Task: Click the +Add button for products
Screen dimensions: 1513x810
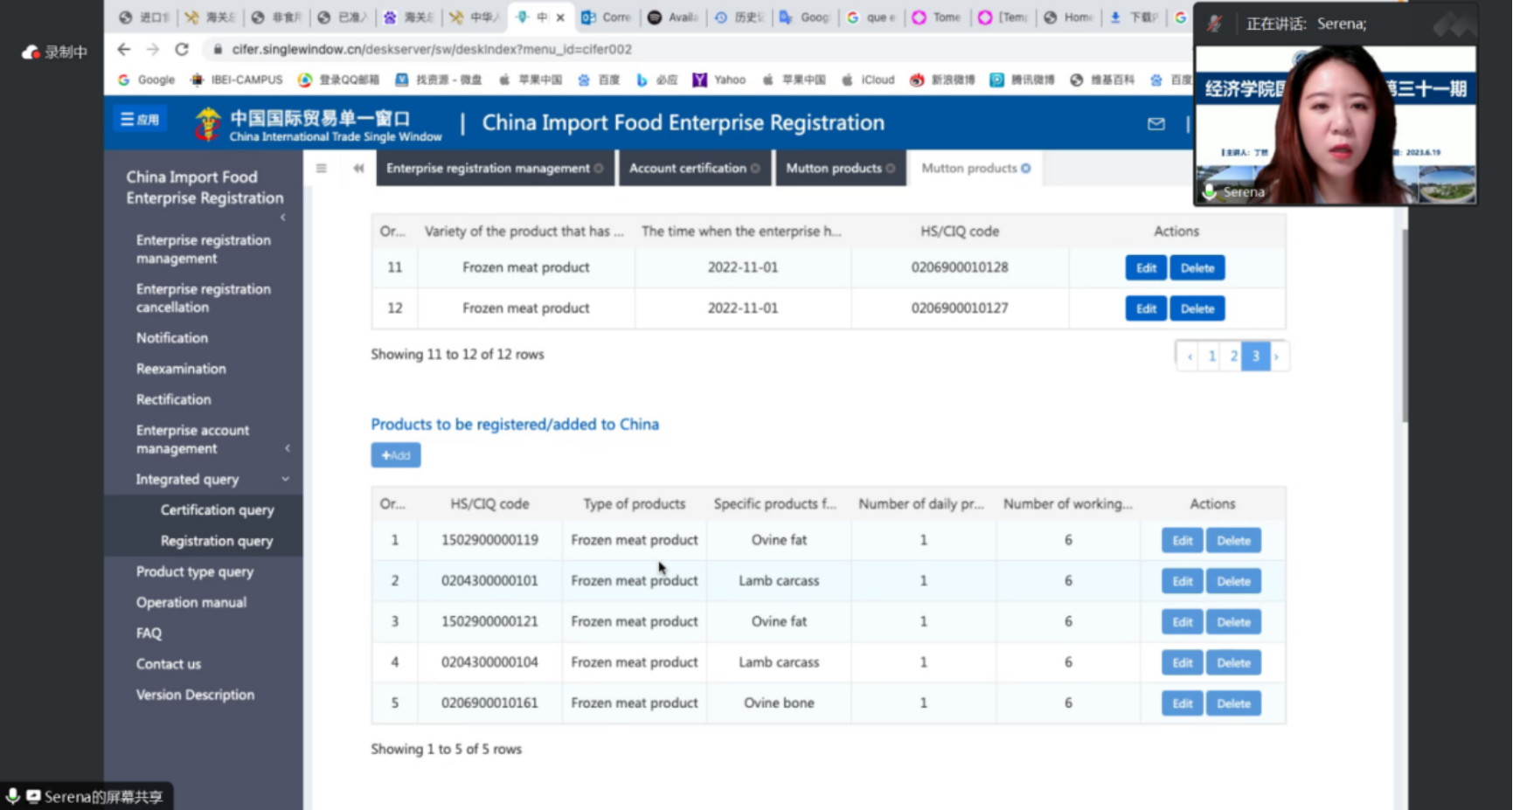Action: (x=395, y=455)
